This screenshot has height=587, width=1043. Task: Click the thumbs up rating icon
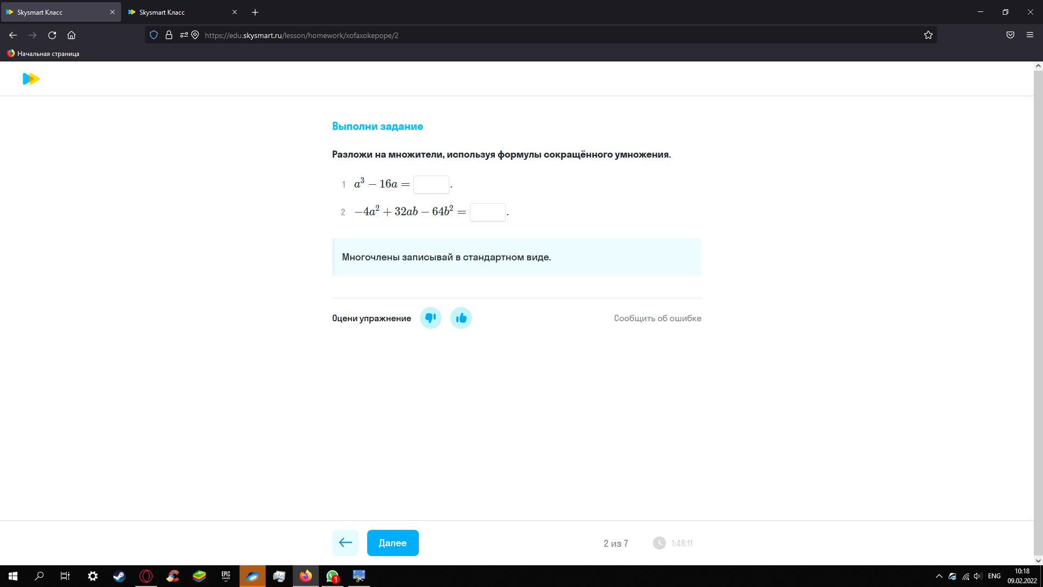461,318
